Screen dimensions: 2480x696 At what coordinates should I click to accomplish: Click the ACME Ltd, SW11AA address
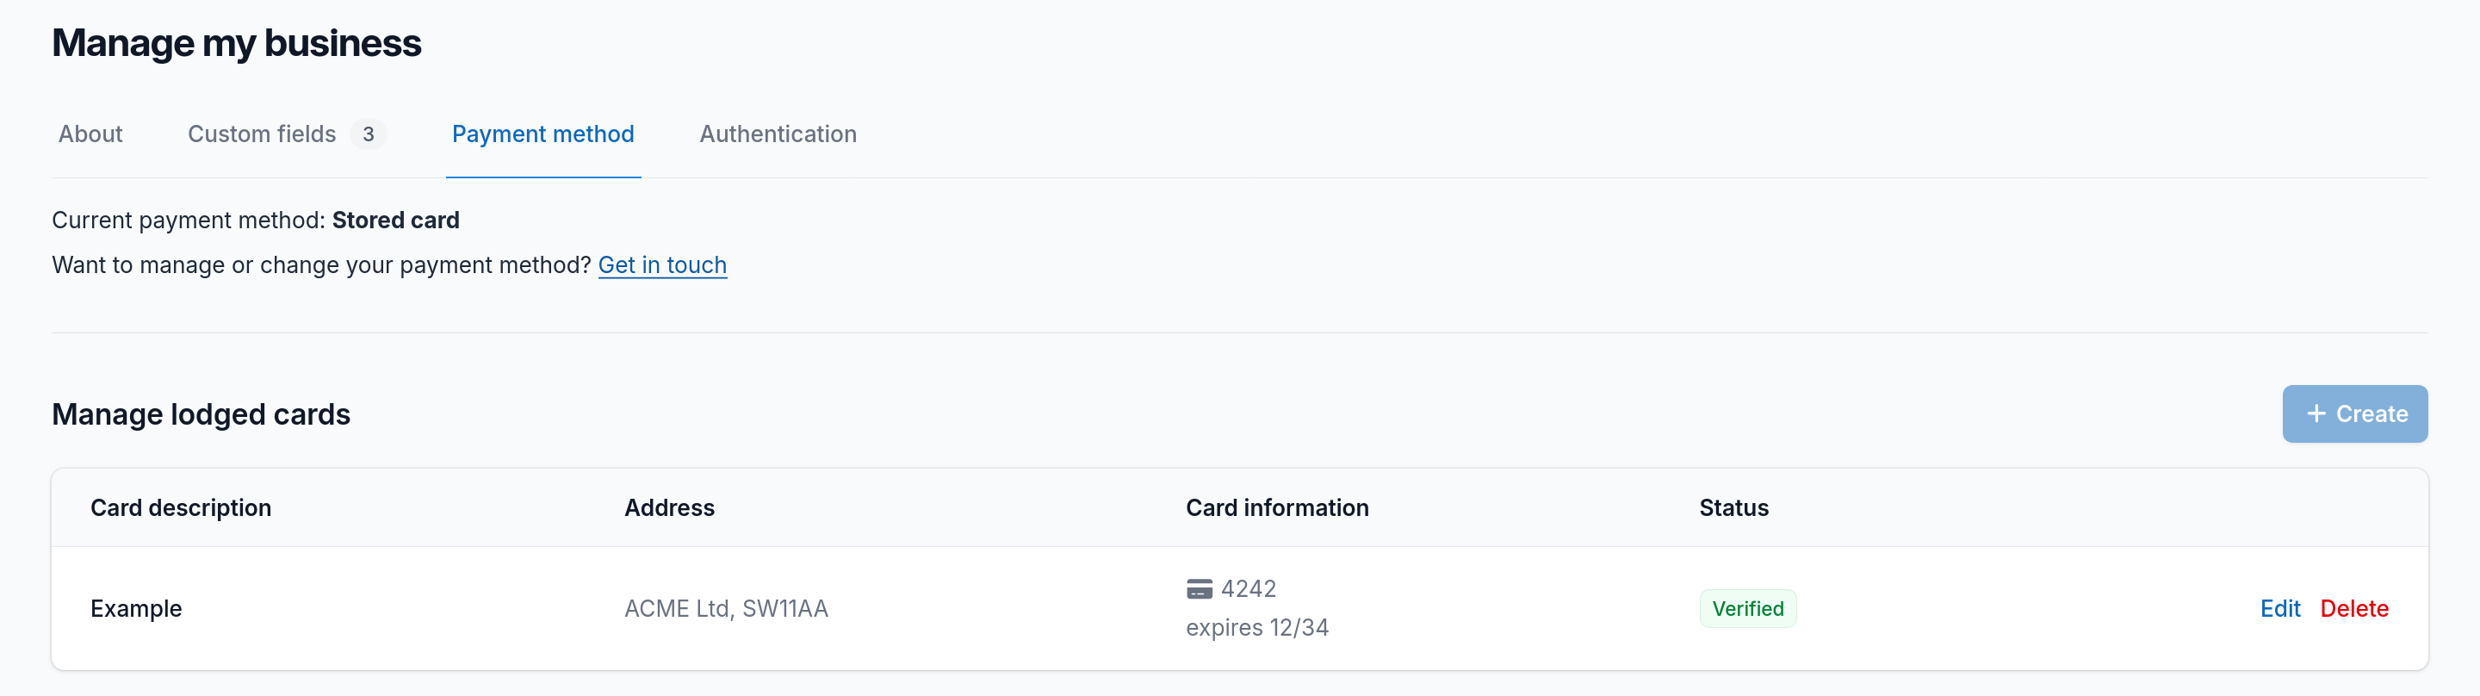[726, 608]
